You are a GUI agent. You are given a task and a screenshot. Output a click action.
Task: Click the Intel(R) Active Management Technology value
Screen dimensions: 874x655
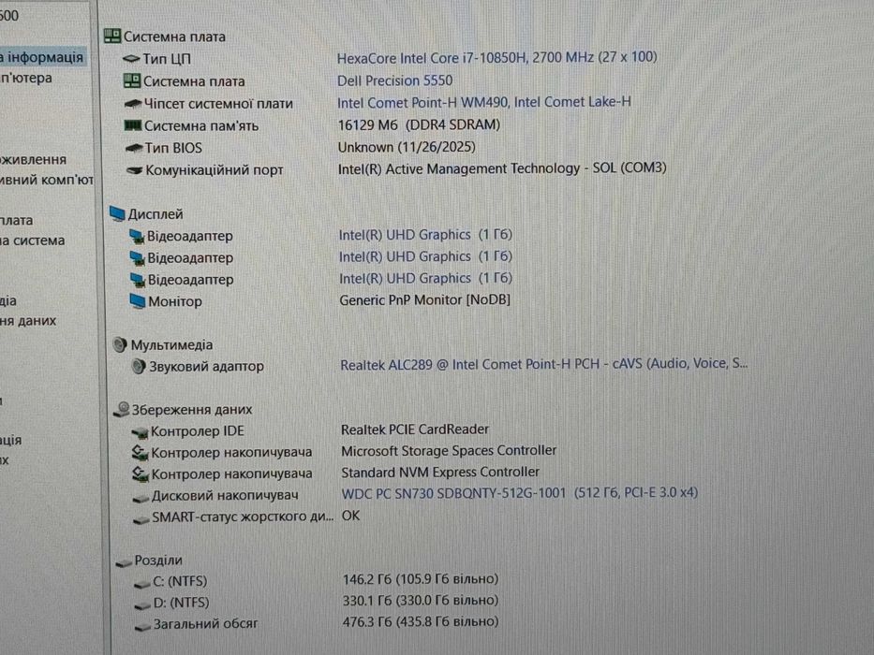[502, 168]
